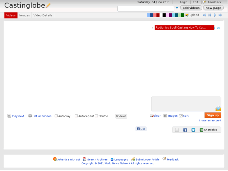Follow the I have an account link
Screen dimensions: 228x171
pyautogui.click(x=210, y=120)
